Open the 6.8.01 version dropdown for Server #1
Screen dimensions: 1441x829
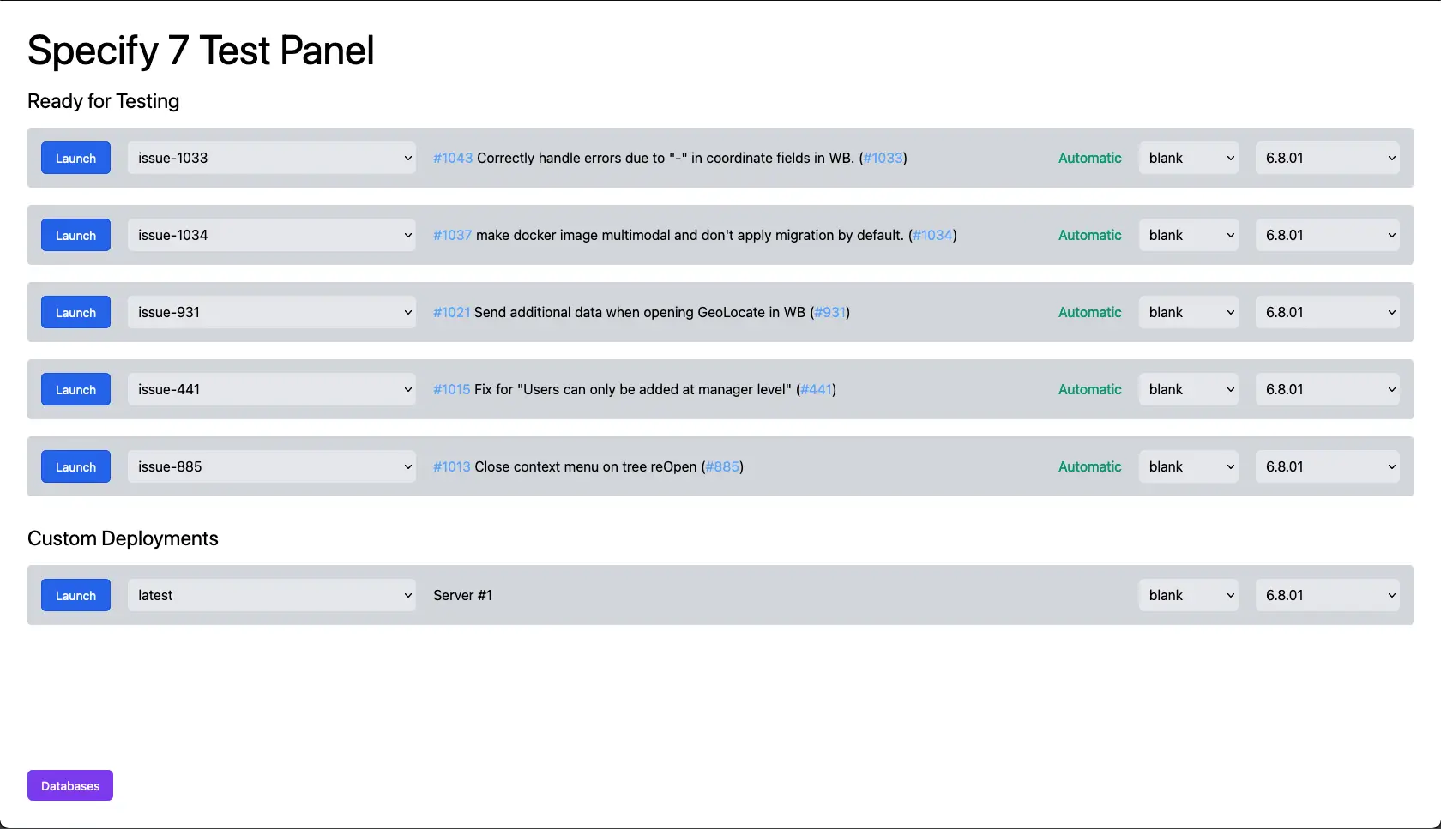click(1327, 595)
